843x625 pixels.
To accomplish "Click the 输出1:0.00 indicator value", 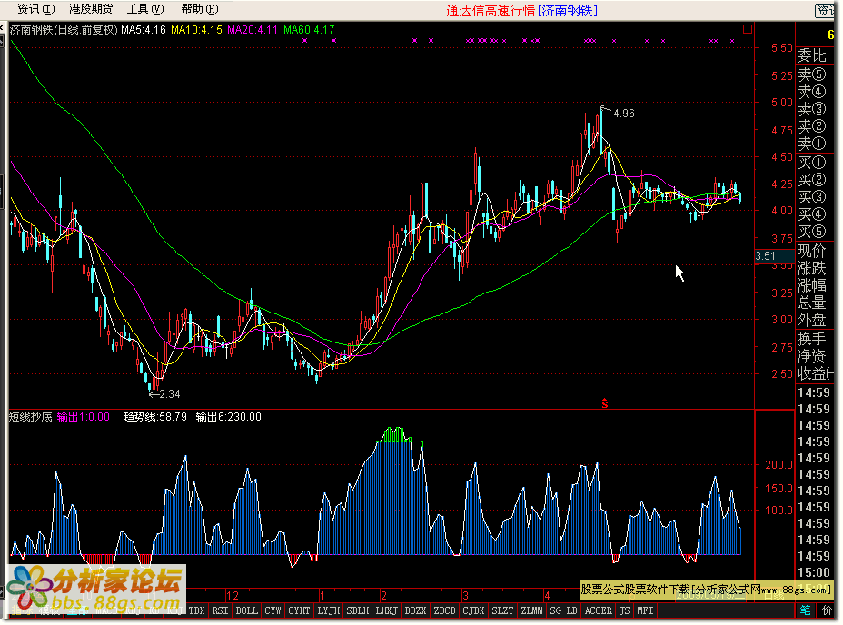I will coord(83,417).
